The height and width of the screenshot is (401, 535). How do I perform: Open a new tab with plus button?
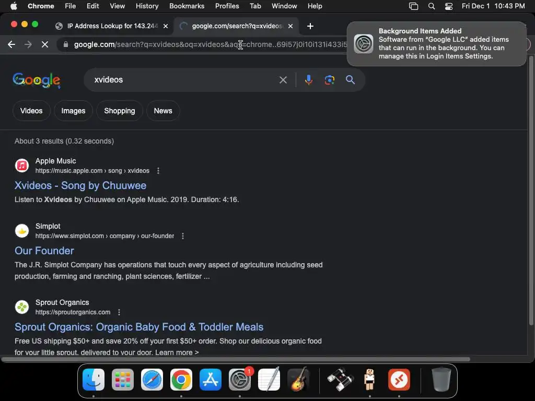click(310, 26)
